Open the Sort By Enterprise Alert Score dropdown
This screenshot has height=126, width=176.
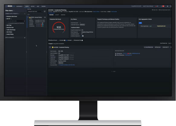(35, 11)
